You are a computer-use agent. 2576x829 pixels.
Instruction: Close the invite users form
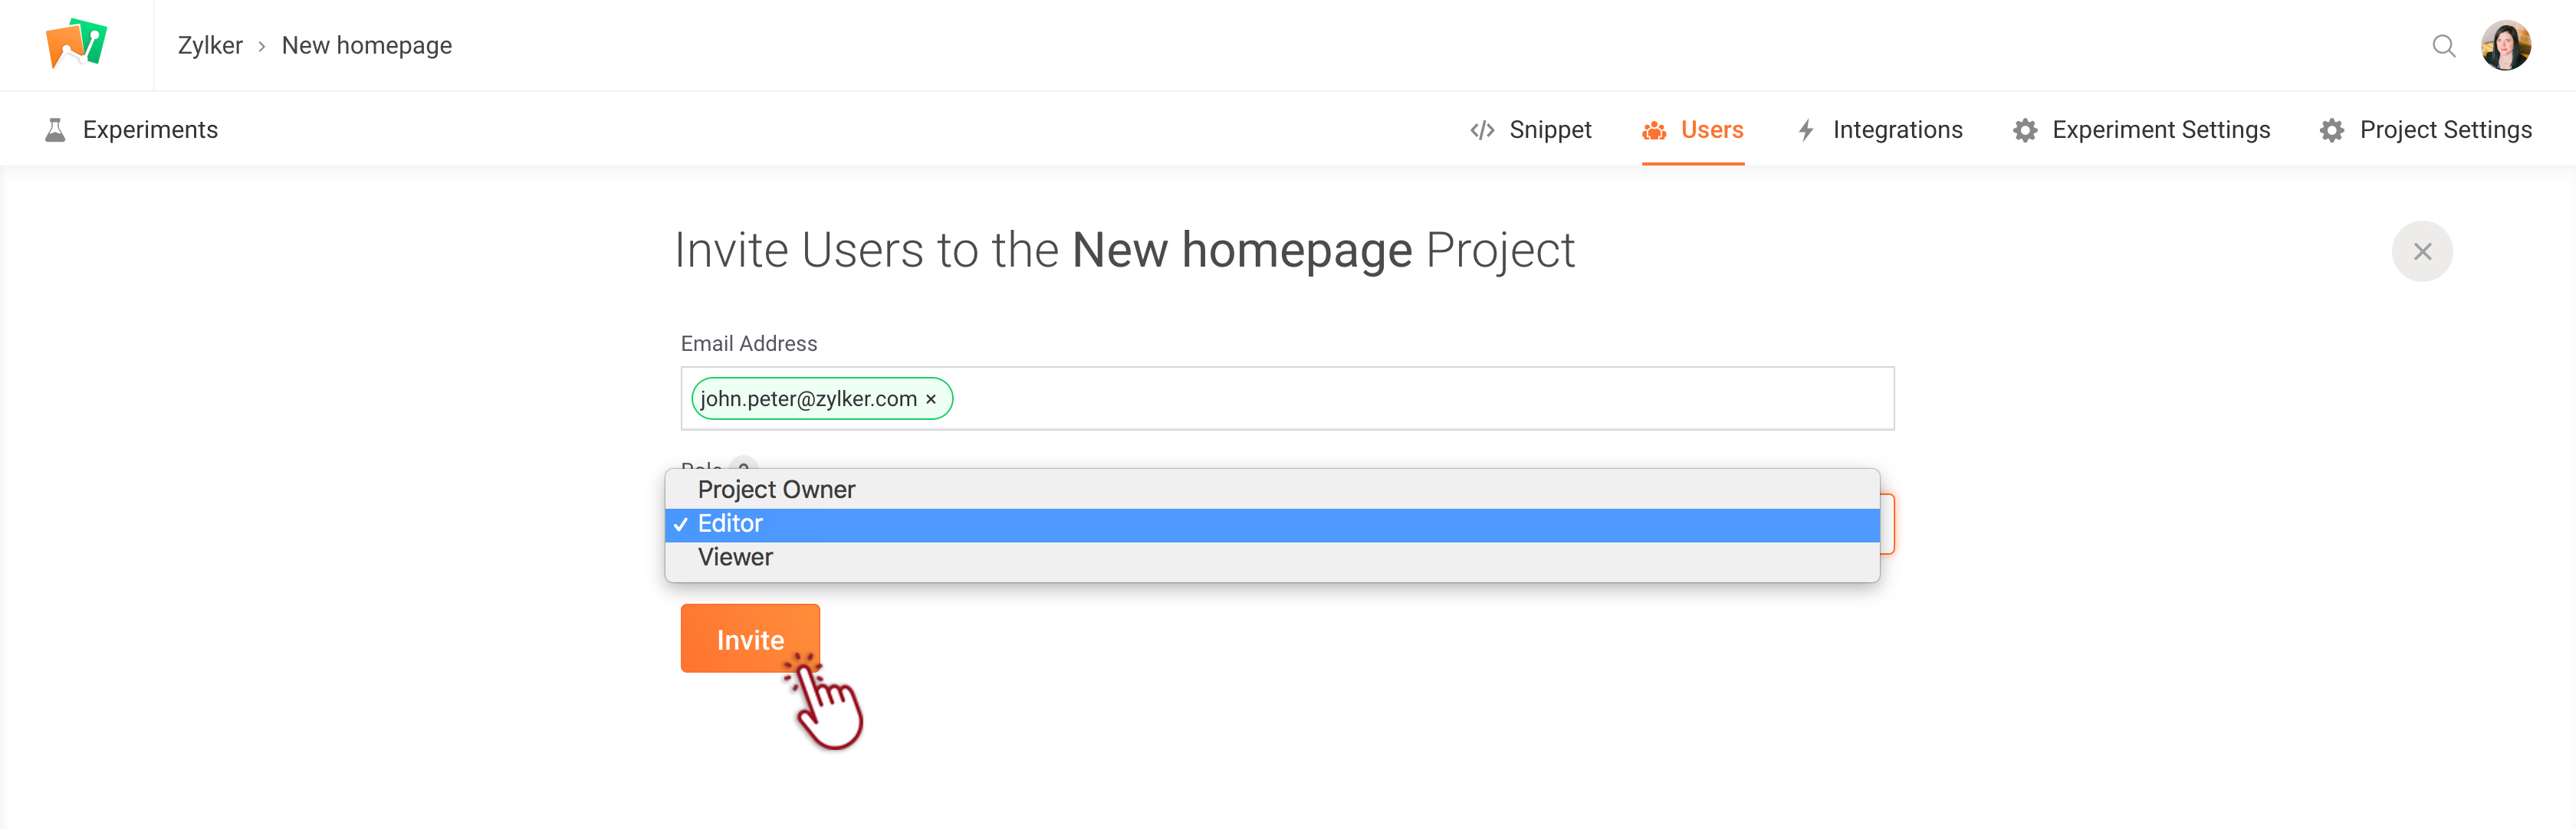click(x=2421, y=252)
